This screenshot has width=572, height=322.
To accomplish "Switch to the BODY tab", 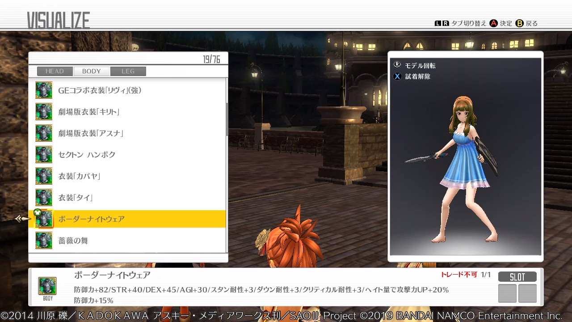I will [91, 71].
